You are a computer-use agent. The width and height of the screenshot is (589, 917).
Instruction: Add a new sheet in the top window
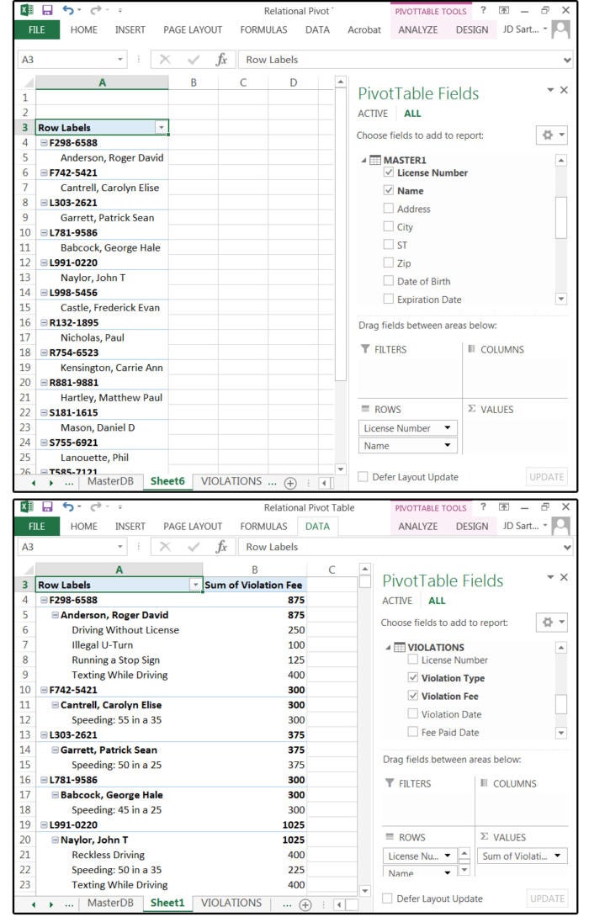coord(290,483)
